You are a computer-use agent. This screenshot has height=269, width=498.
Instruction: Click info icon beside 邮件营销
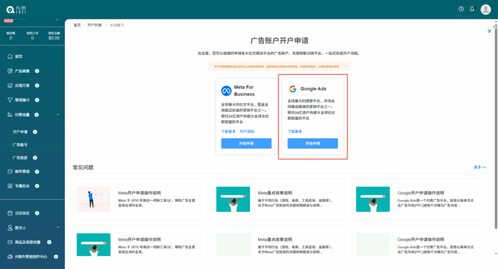coord(37,171)
